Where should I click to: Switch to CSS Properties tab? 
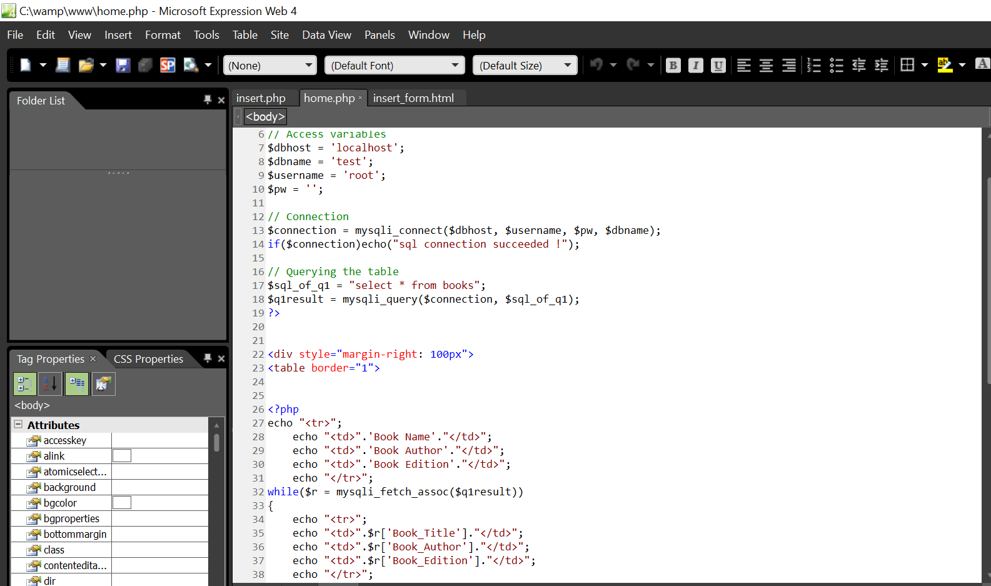(148, 359)
